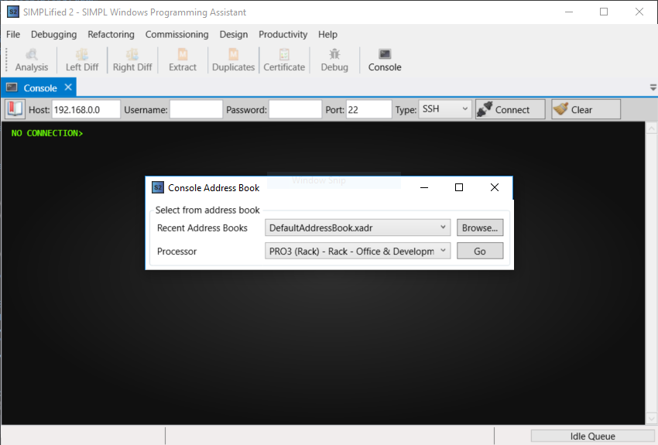Click the Clear console button
This screenshot has height=445, width=658.
(x=586, y=109)
